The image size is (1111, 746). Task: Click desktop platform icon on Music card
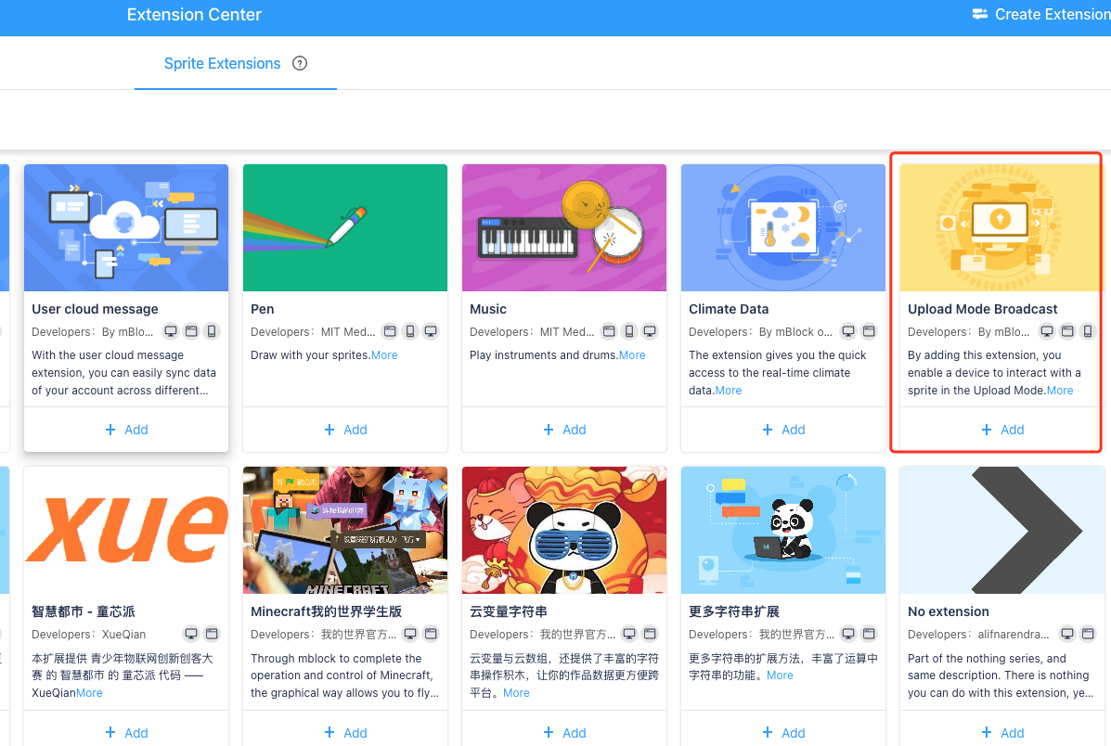pyautogui.click(x=650, y=331)
